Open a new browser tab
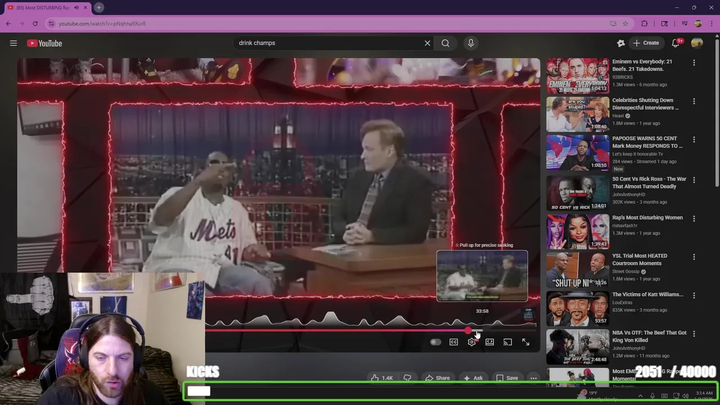This screenshot has width=720, height=405. (x=98, y=7)
